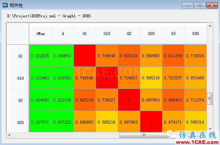
Task: Click the vertical scrollbar thumb grip
Action: click(210, 99)
